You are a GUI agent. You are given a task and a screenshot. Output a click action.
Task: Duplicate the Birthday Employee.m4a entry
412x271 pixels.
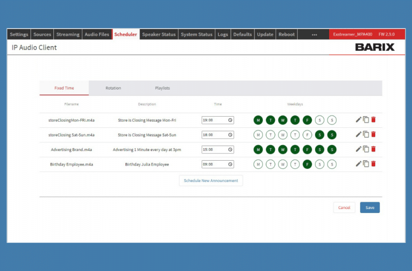point(366,164)
